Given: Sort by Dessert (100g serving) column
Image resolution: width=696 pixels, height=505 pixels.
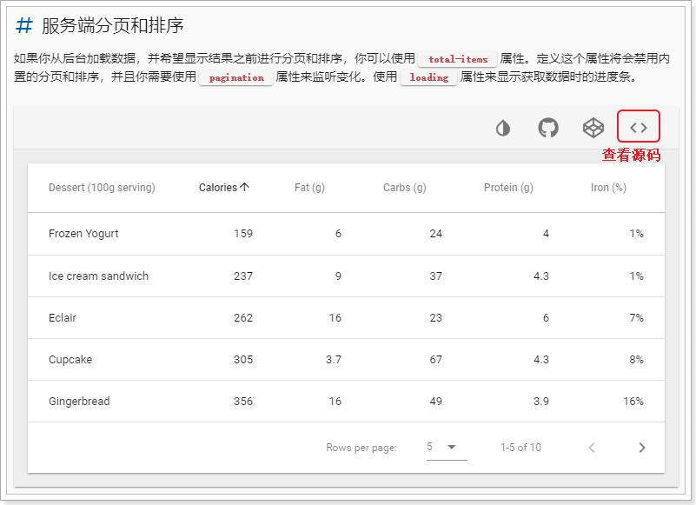Looking at the screenshot, I should [x=102, y=188].
